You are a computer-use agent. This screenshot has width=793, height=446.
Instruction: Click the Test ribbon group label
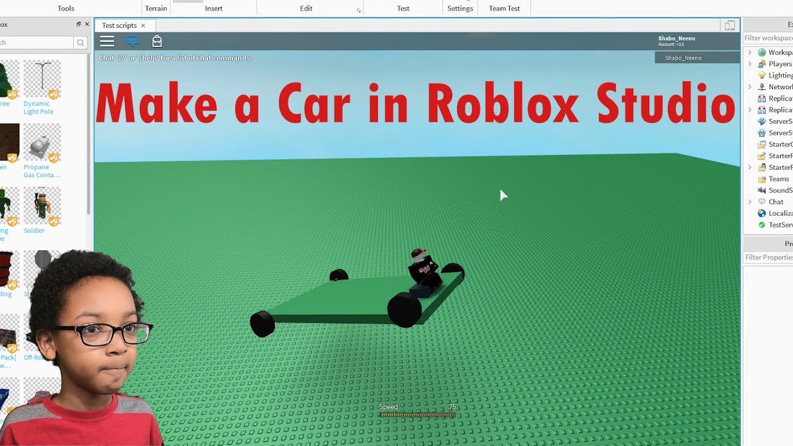coord(403,9)
